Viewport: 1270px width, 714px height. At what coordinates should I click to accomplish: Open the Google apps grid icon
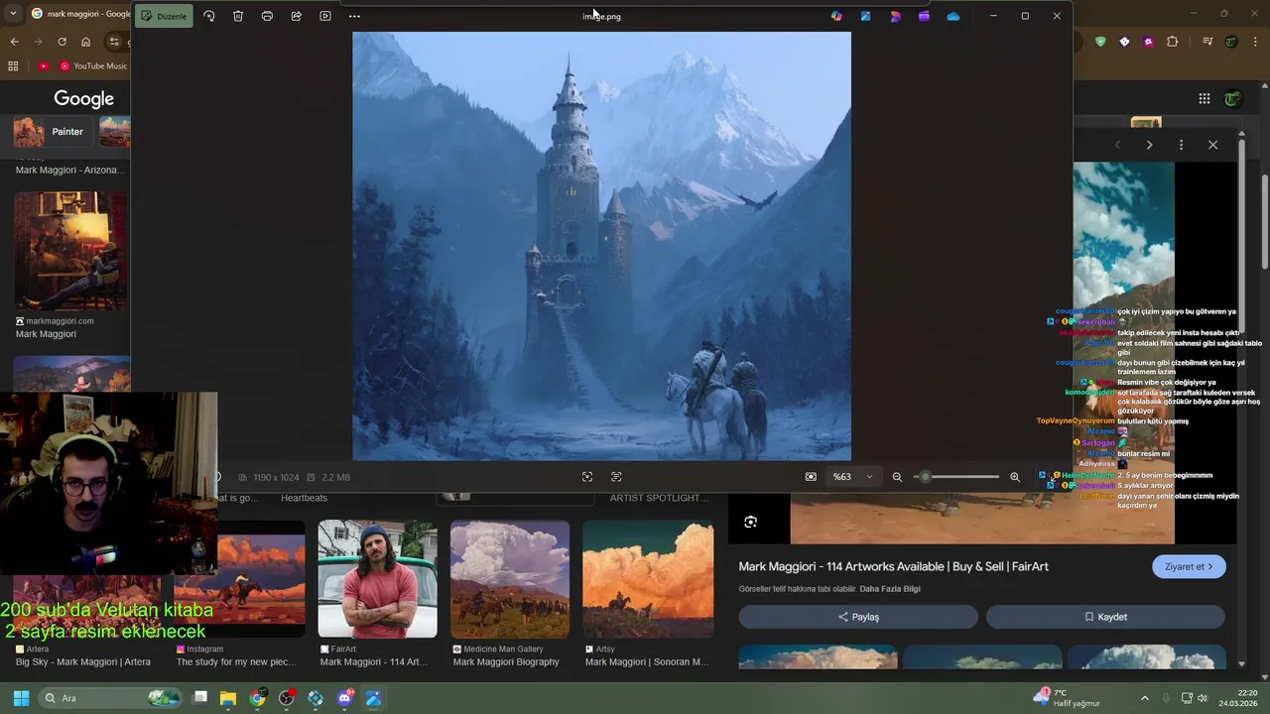(1205, 98)
